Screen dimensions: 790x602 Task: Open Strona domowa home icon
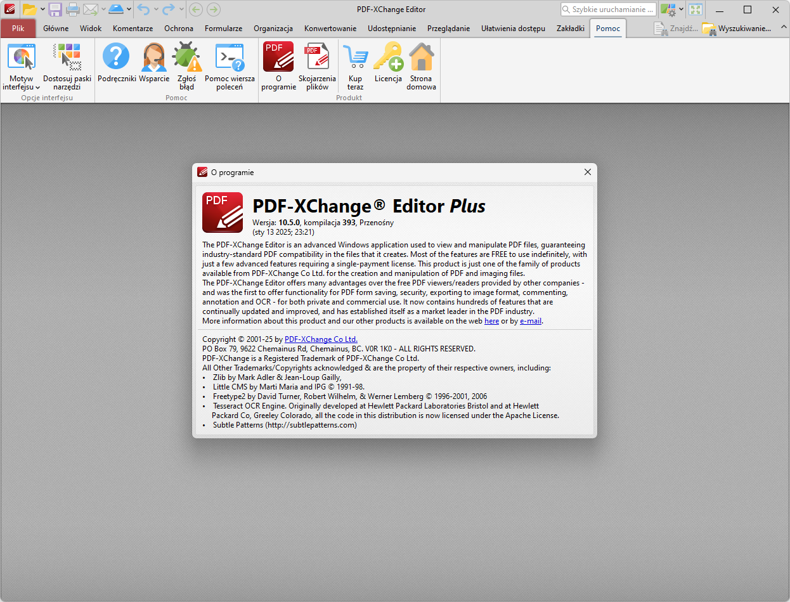[422, 67]
